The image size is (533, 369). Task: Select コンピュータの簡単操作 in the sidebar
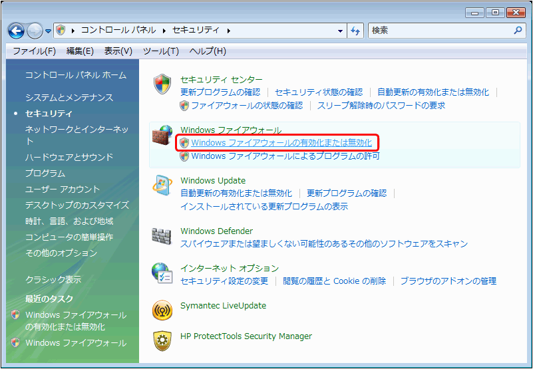pos(69,237)
